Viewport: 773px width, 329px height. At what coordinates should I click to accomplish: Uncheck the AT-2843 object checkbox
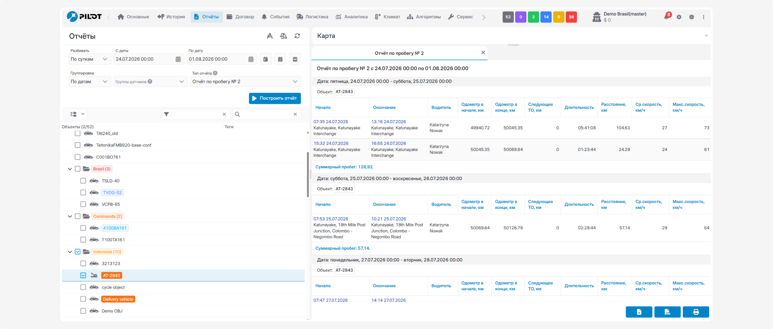point(83,276)
